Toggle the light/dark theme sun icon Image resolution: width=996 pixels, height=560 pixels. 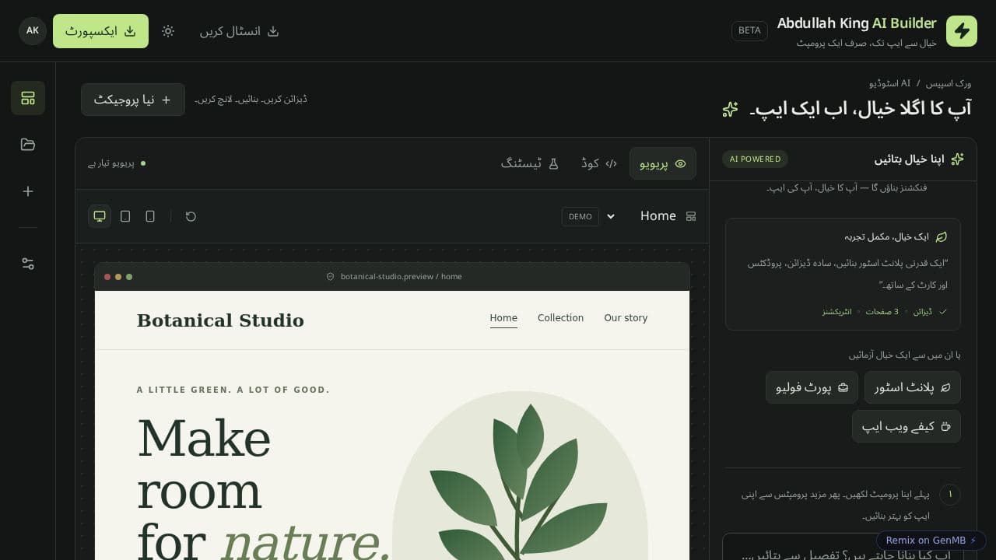coord(168,31)
